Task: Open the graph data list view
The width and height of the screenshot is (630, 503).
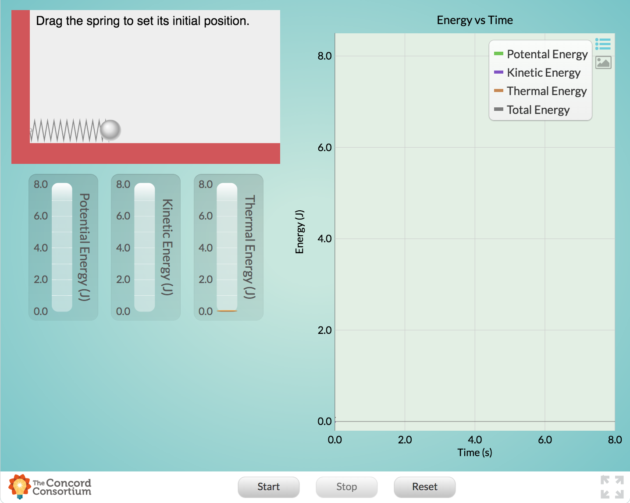Action: (603, 44)
